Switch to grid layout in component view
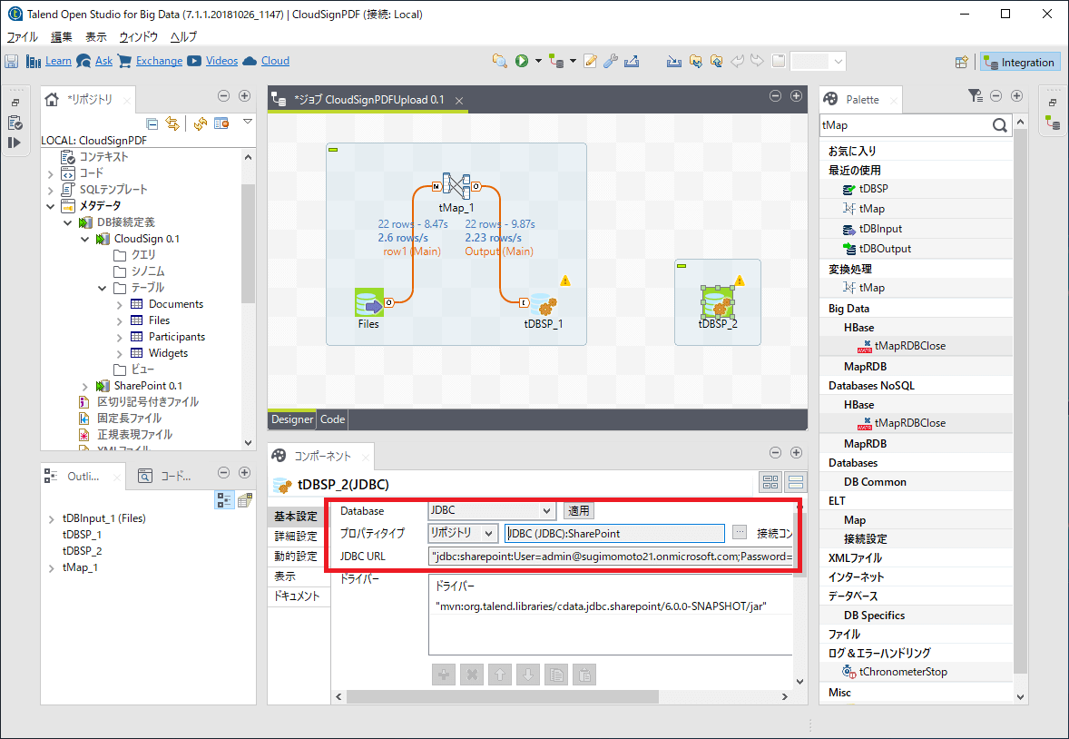Screen dimensions: 1069x739 point(770,482)
